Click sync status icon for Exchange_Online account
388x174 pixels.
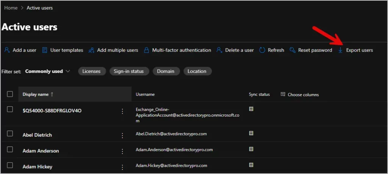[251, 109]
